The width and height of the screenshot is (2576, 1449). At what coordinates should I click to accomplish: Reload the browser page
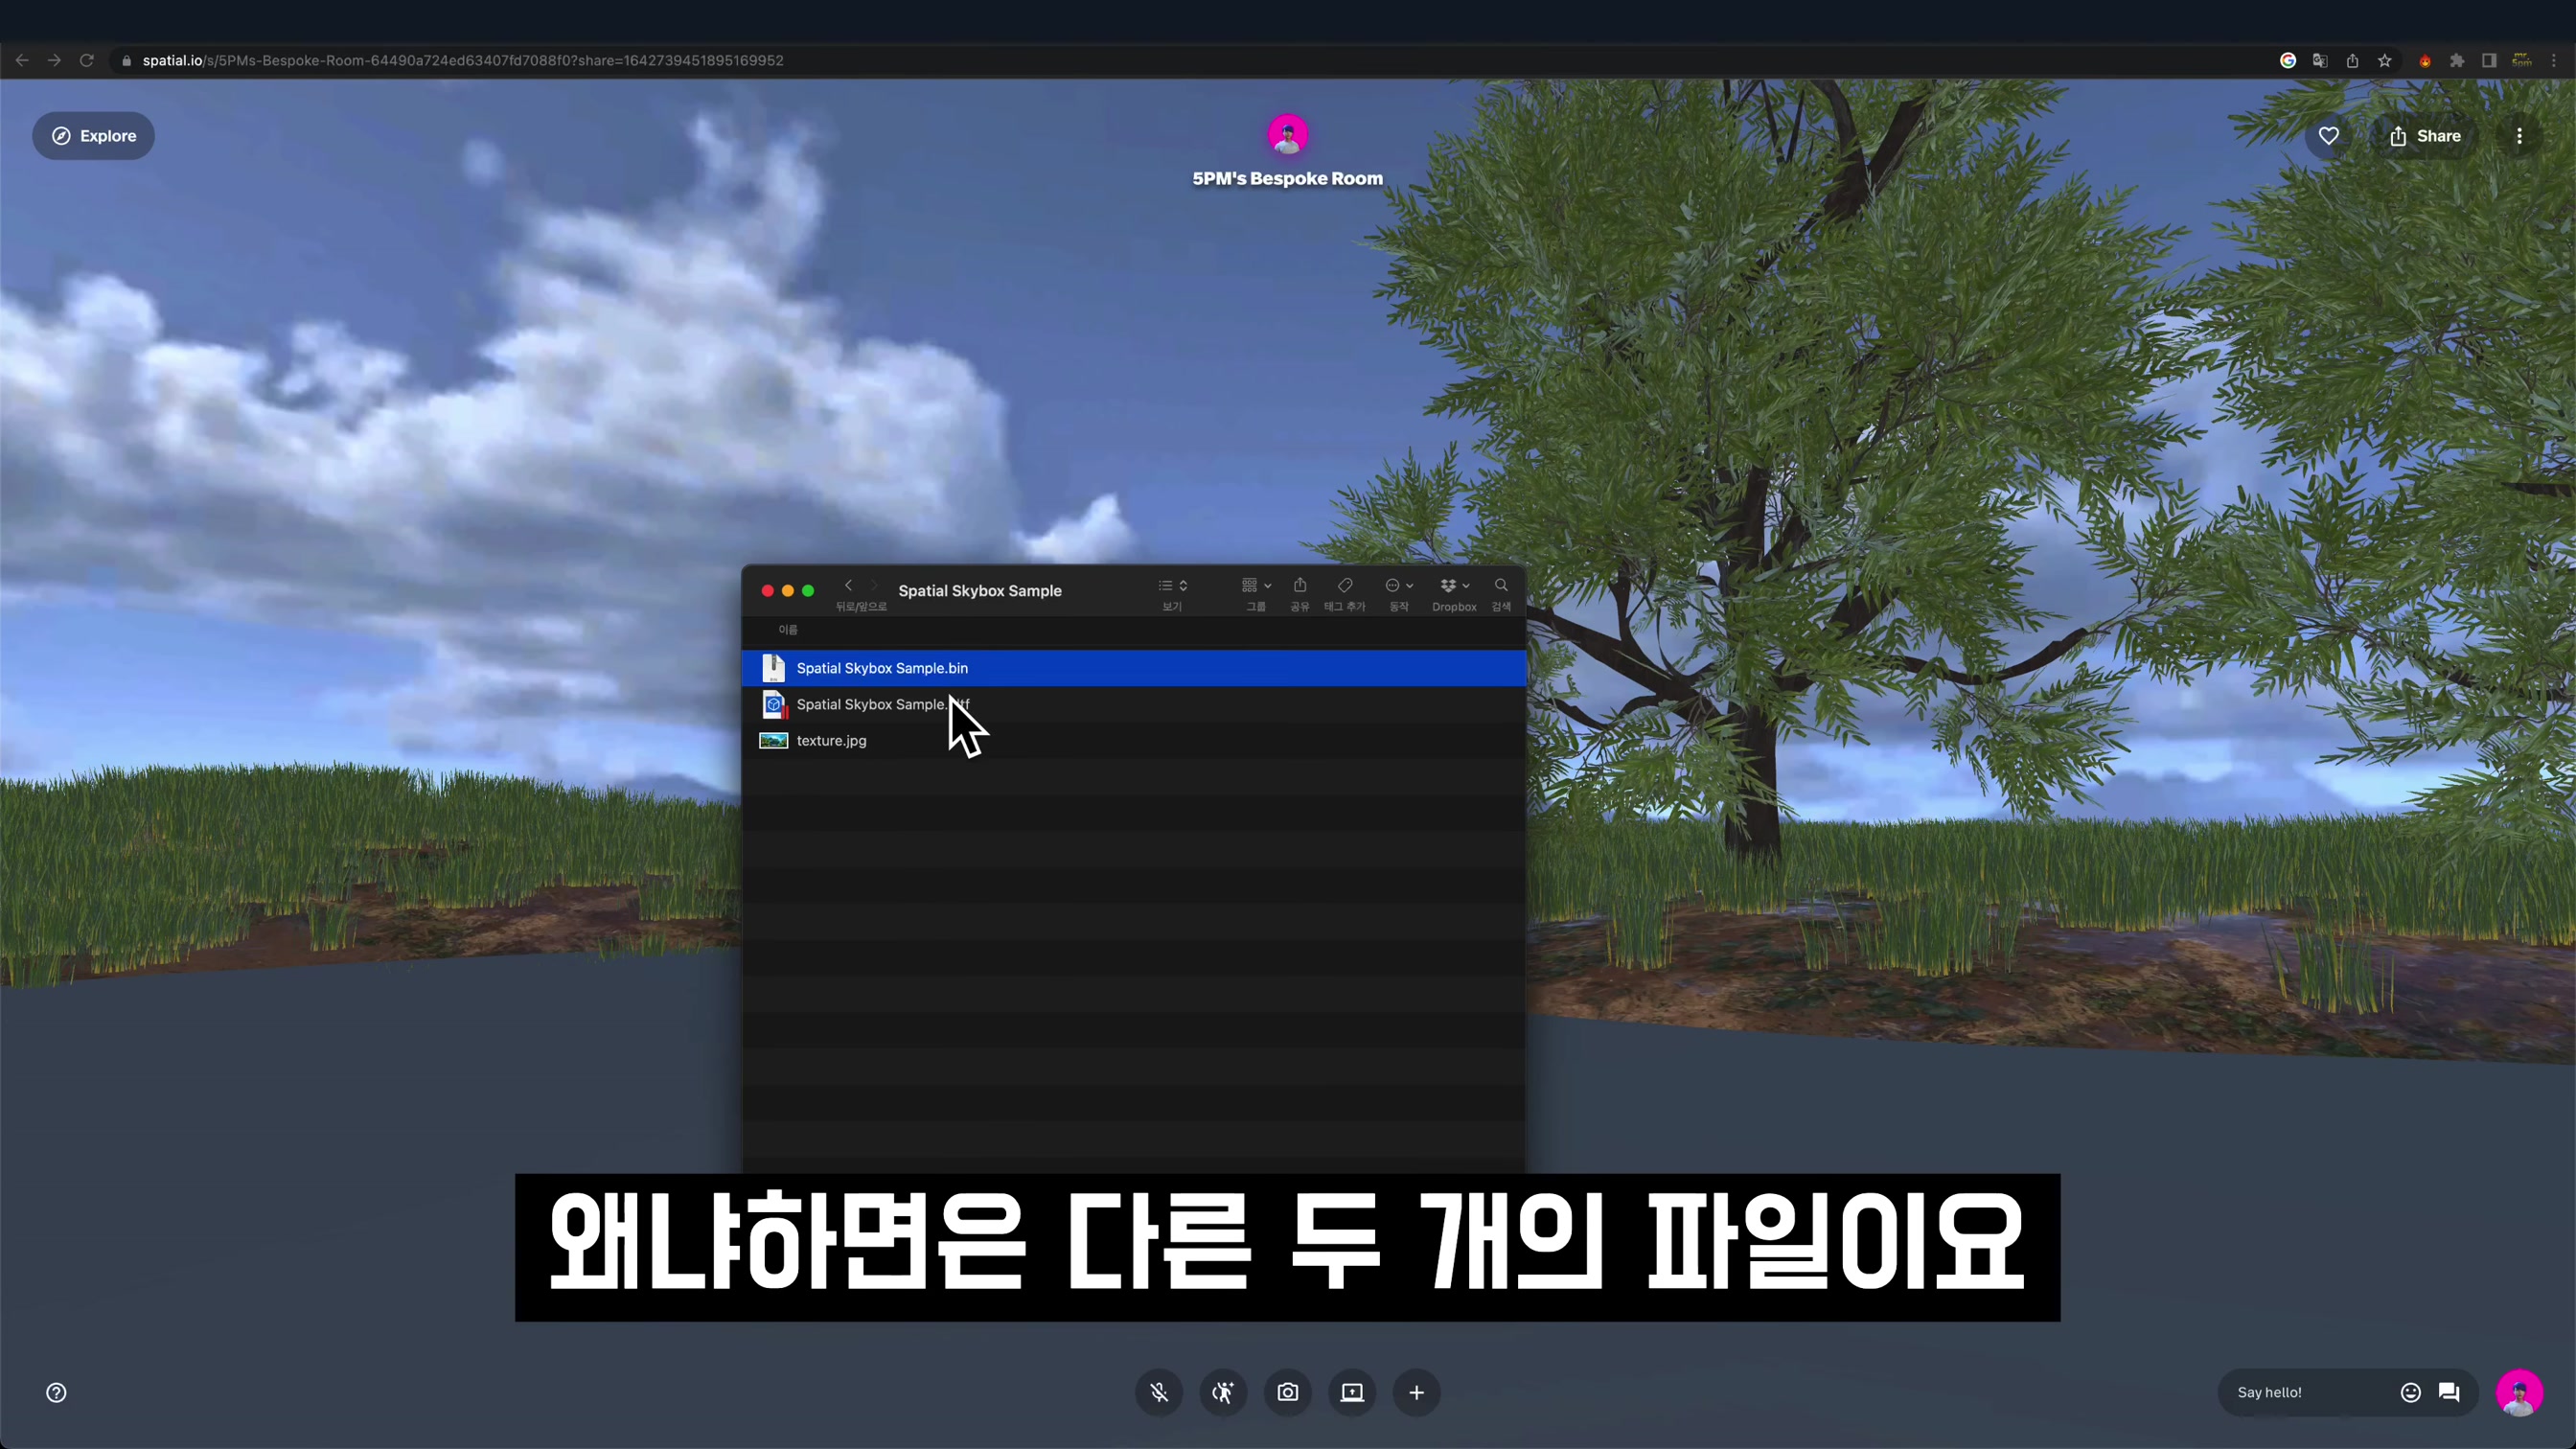(87, 60)
